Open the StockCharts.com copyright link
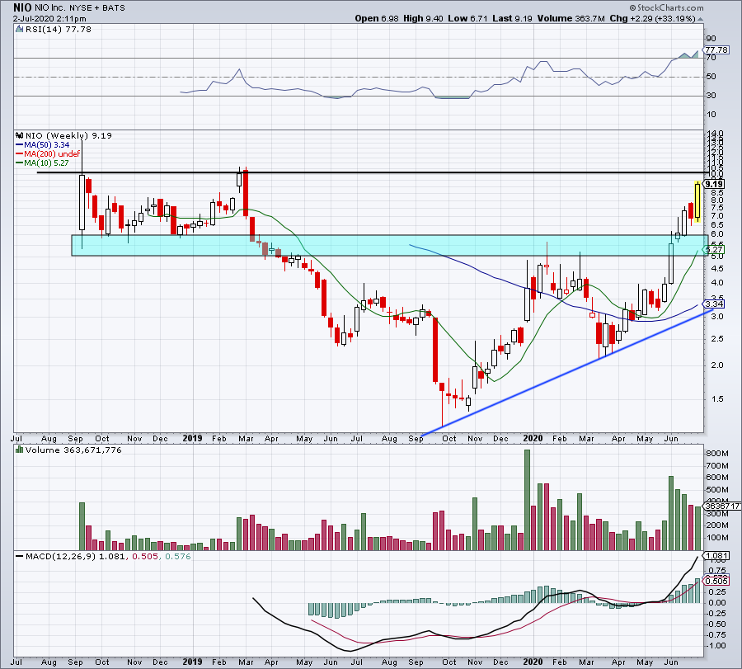742x669 pixels. pos(667,7)
